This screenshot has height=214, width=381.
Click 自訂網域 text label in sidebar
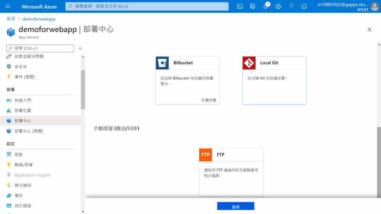23,206
